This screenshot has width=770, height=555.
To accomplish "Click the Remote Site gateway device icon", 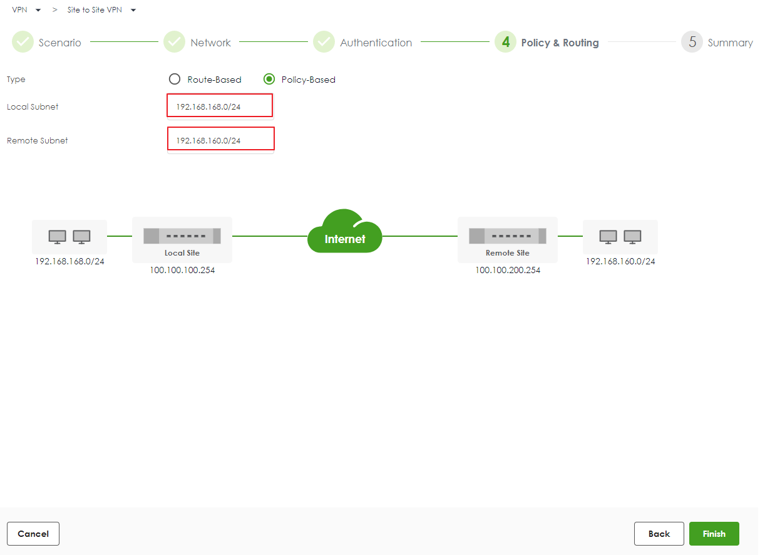I will click(508, 236).
